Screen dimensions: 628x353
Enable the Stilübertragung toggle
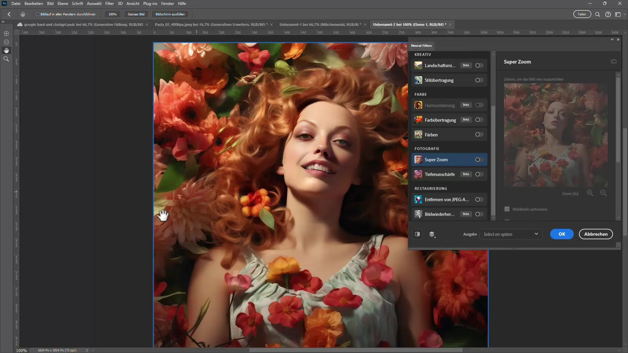479,80
